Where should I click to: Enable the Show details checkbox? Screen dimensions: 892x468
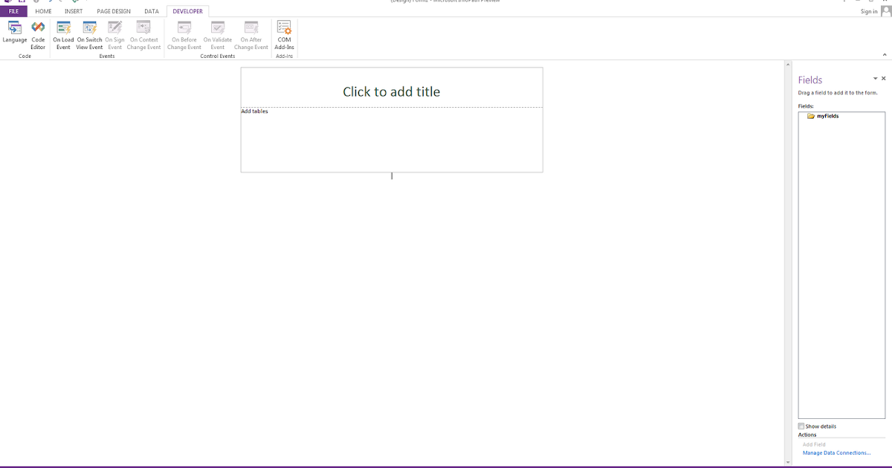pyautogui.click(x=801, y=426)
